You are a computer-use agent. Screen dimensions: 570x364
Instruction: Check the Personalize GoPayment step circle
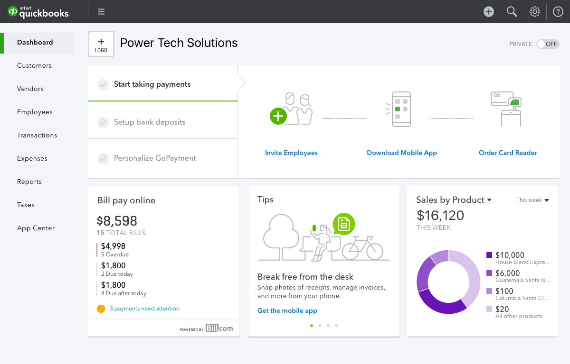click(x=103, y=158)
